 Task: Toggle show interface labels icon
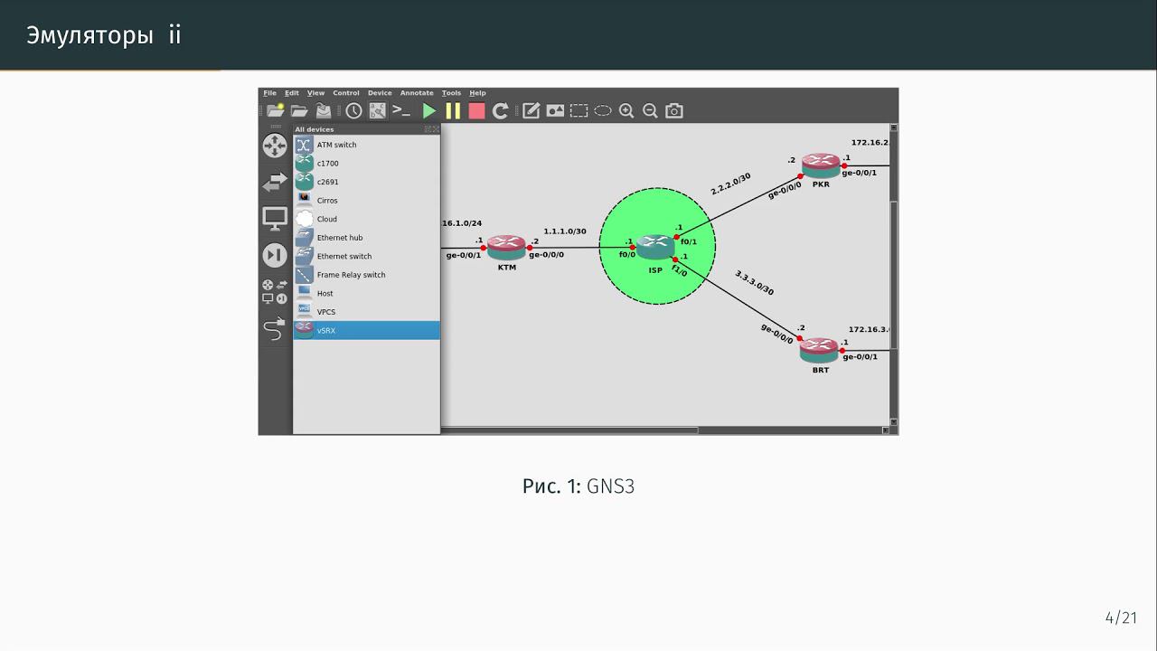tap(377, 110)
